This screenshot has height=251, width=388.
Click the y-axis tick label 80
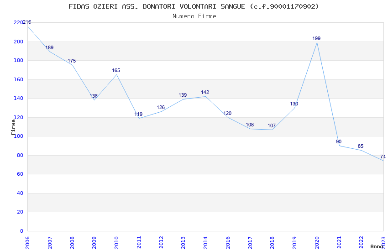coord(20,155)
